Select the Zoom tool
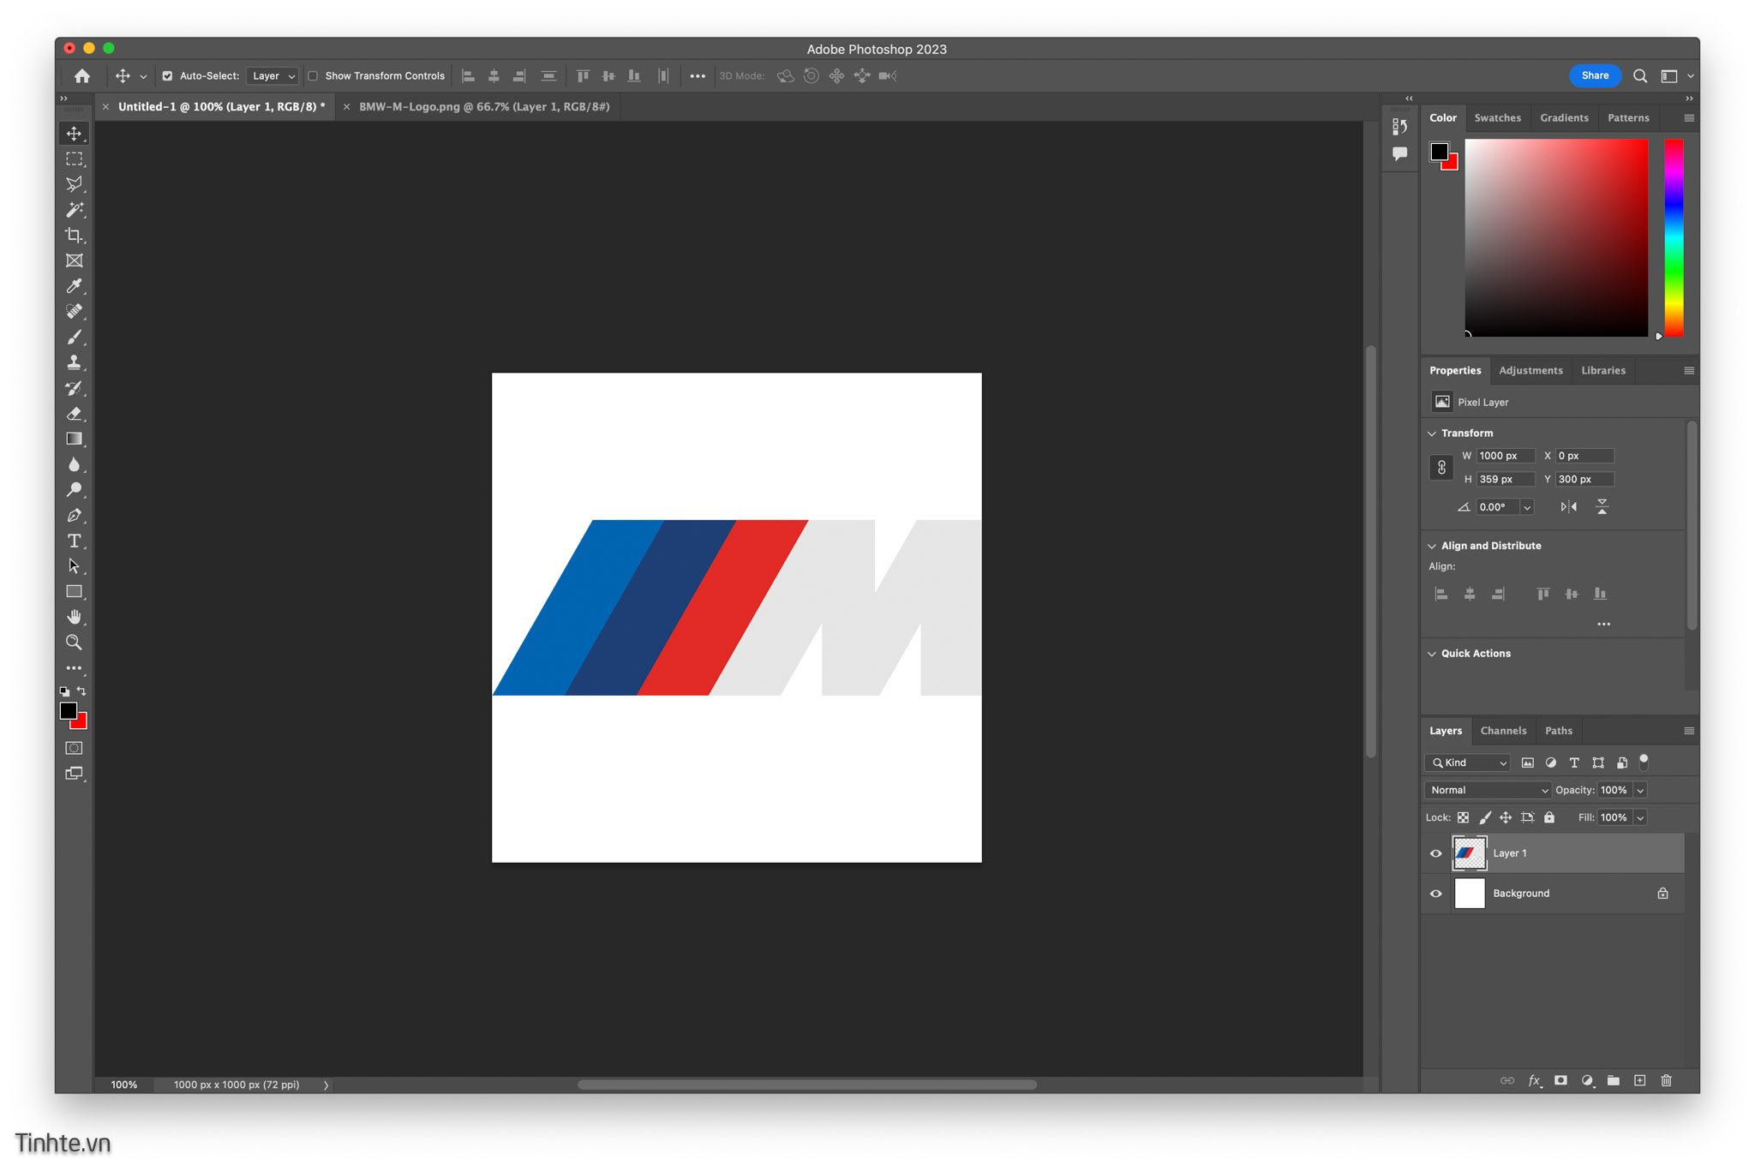The height and width of the screenshot is (1166, 1755). [75, 643]
